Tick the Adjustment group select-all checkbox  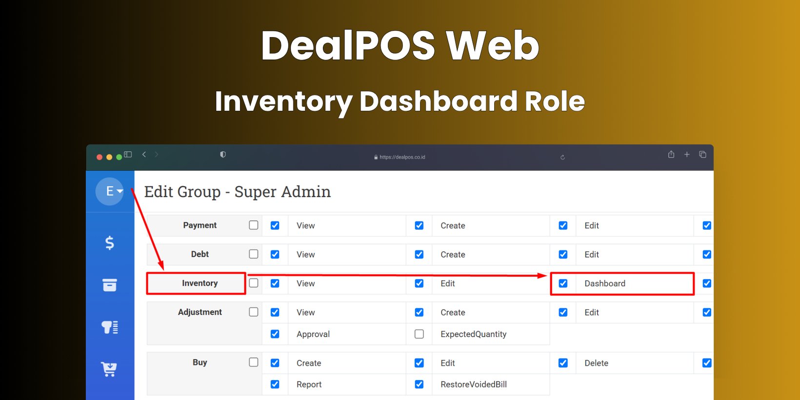pyautogui.click(x=254, y=312)
